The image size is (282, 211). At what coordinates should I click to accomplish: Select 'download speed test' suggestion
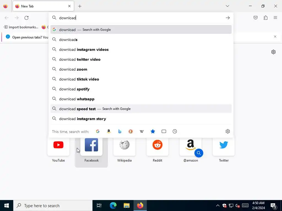(141, 109)
